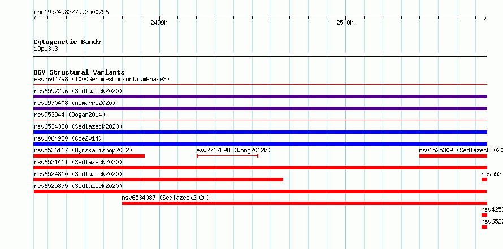Image resolution: width=503 pixels, height=249 pixels.
Task: Select the nsv6534087 red variant bar
Action: 305,203
